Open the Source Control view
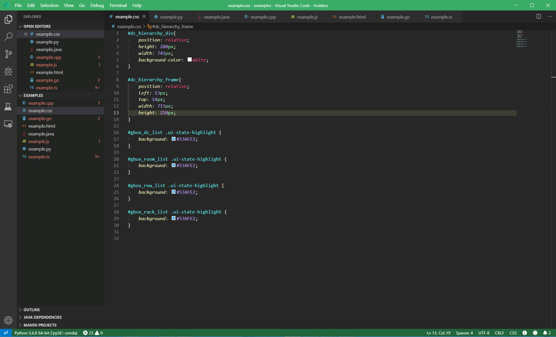Screen dimensions: 556x337 [x=8, y=54]
